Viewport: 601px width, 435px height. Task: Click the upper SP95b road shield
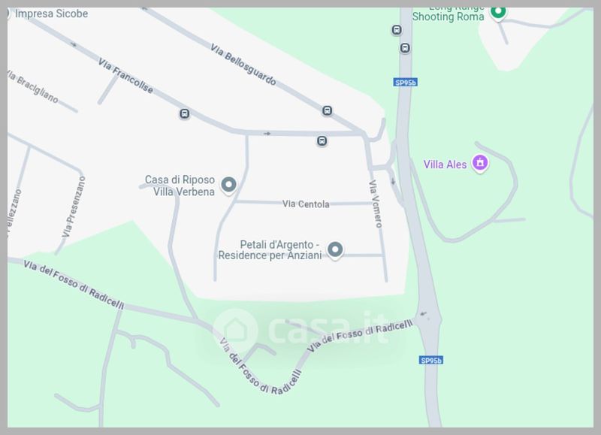point(406,83)
